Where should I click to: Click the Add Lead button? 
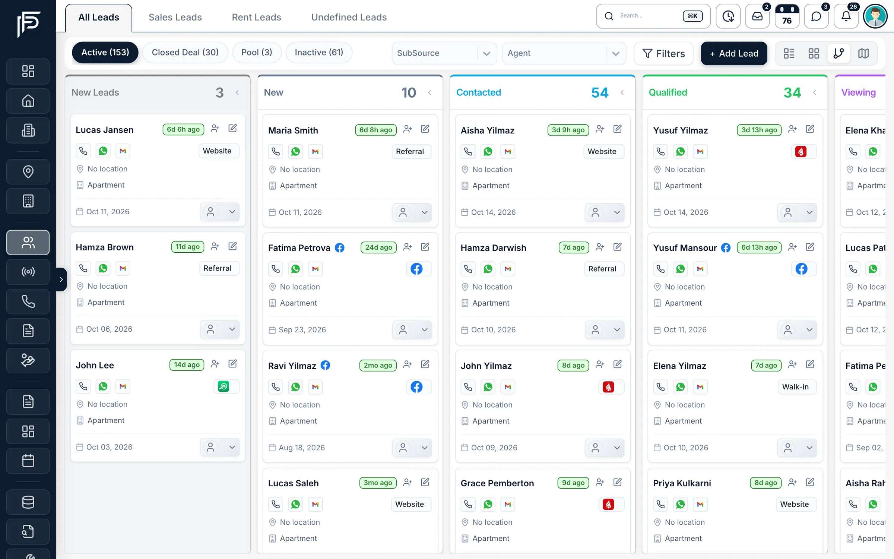coord(734,53)
